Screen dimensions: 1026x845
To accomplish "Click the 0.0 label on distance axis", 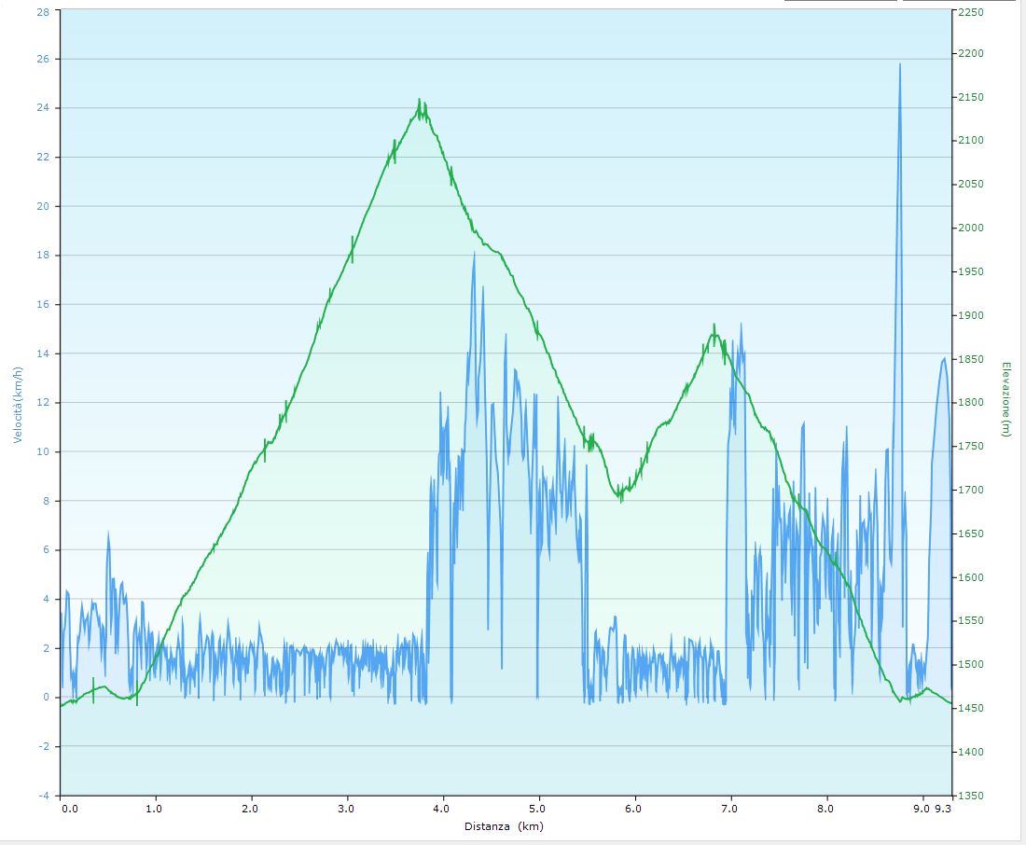I will 70,810.
